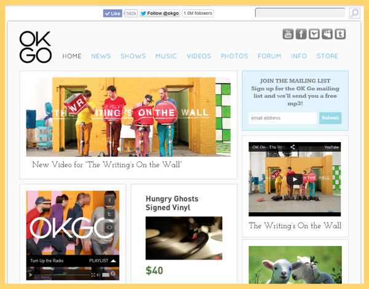Adjust the music player volume bars

(x=106, y=275)
